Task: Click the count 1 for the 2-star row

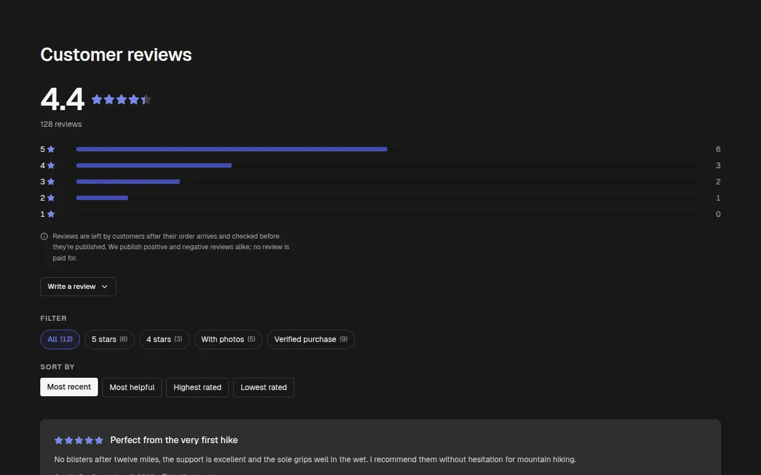Action: 718,198
